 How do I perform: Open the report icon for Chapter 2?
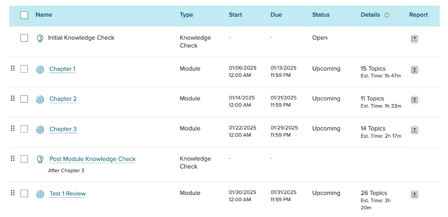click(x=414, y=100)
